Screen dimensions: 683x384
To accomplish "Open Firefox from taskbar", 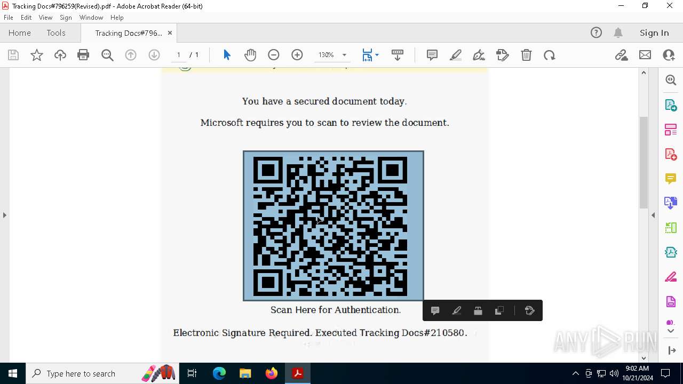I will pyautogui.click(x=272, y=373).
